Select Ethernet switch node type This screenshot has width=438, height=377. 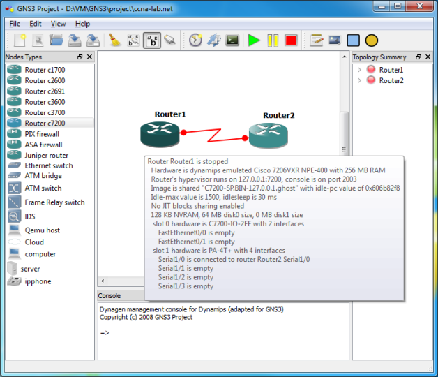coord(50,165)
